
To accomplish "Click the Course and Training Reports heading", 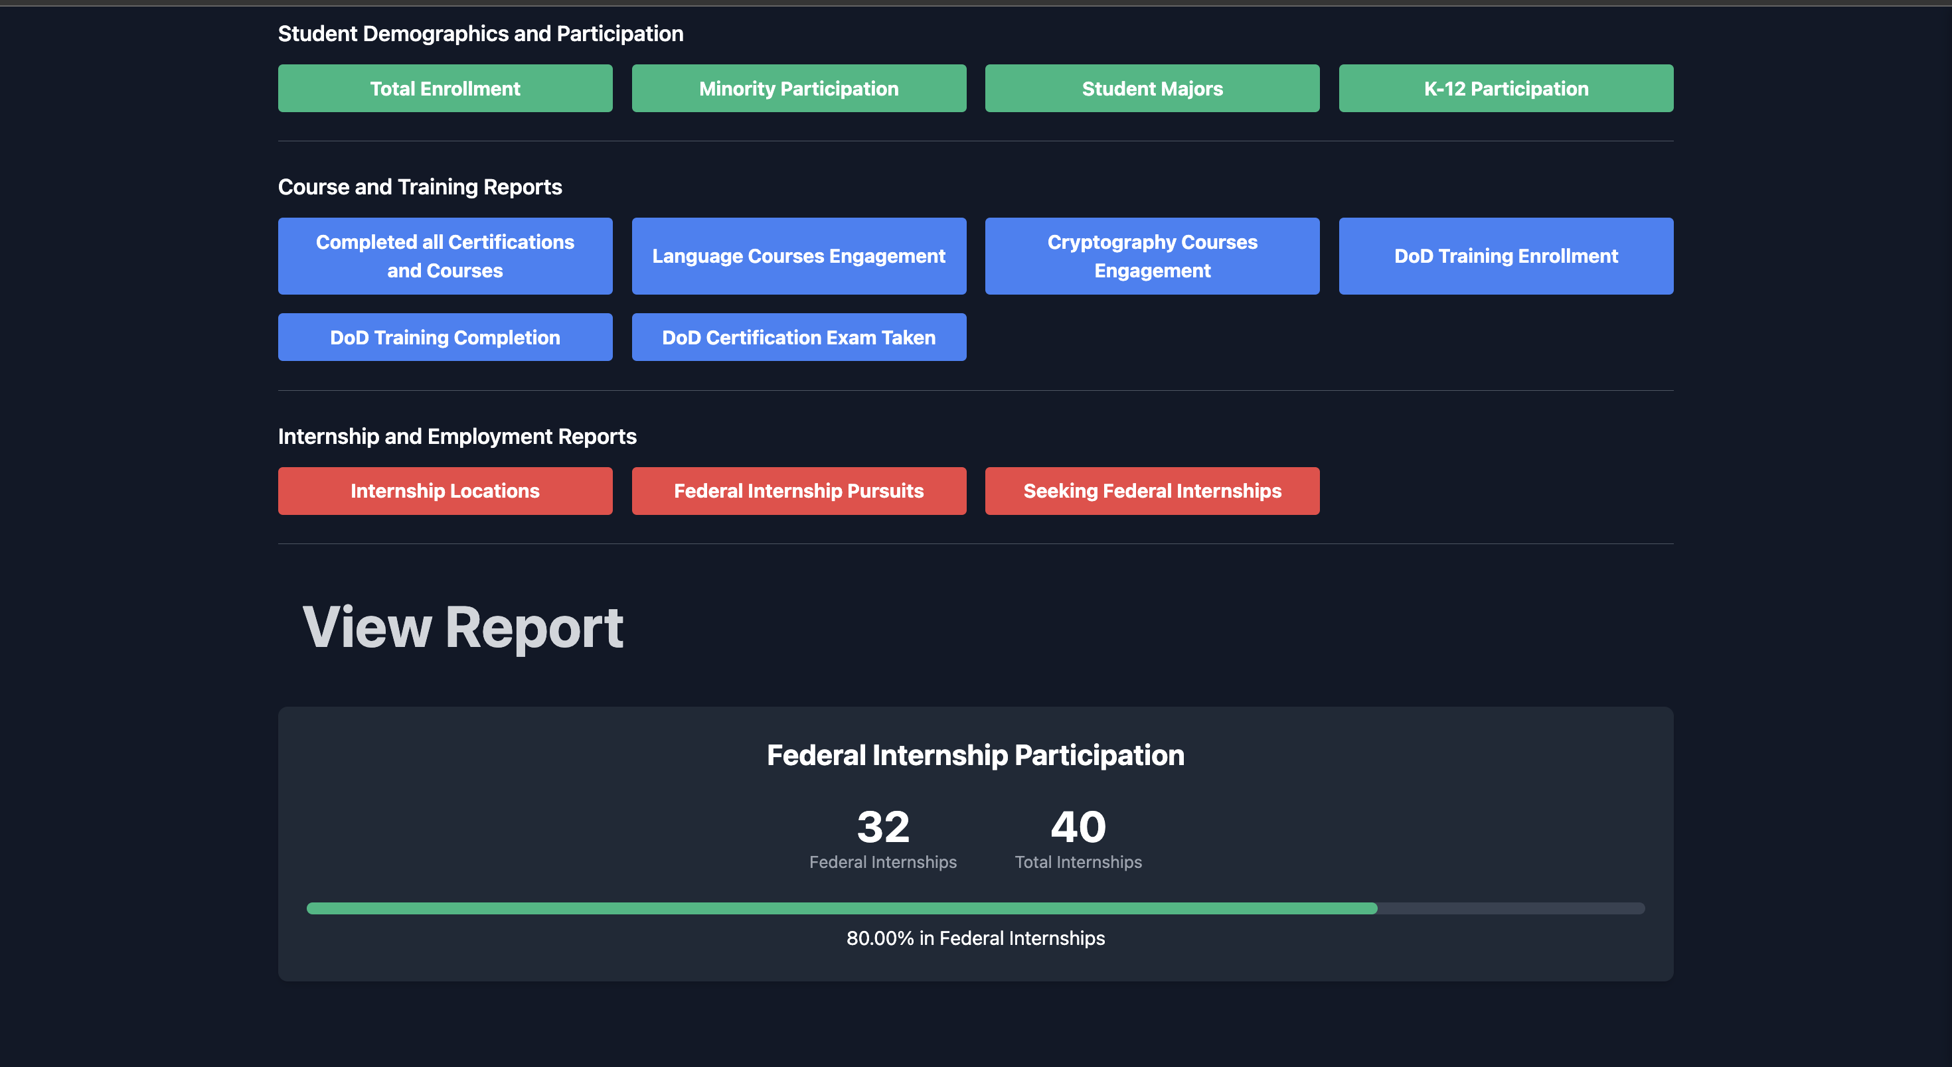I will 420,187.
